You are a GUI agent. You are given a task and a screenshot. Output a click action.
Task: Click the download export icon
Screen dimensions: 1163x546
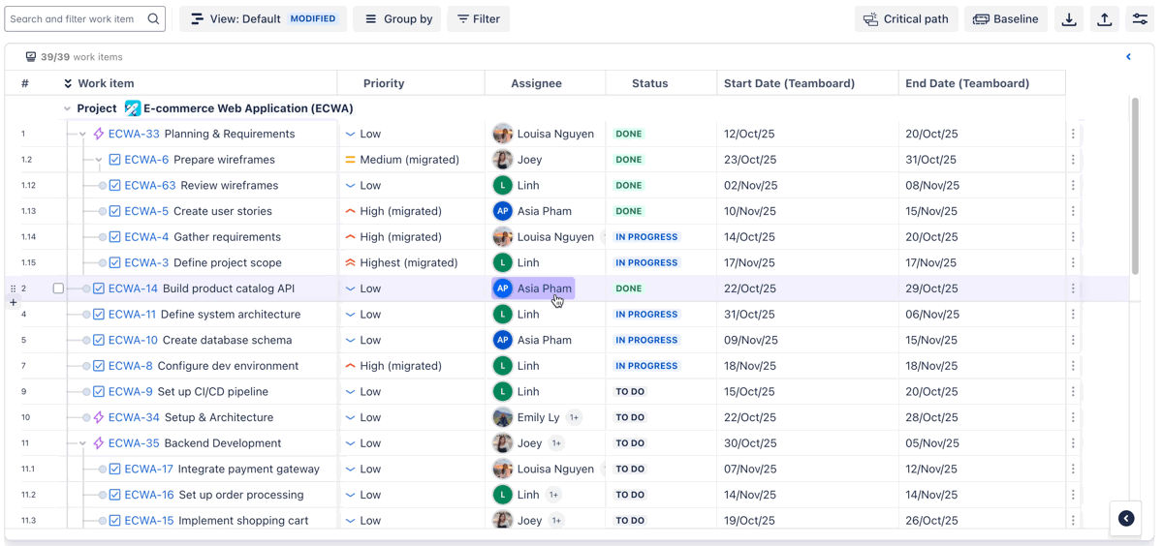click(1069, 19)
